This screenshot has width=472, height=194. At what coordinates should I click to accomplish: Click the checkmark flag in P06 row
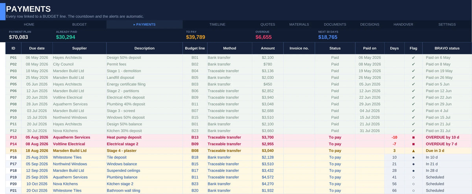[x=413, y=91]
